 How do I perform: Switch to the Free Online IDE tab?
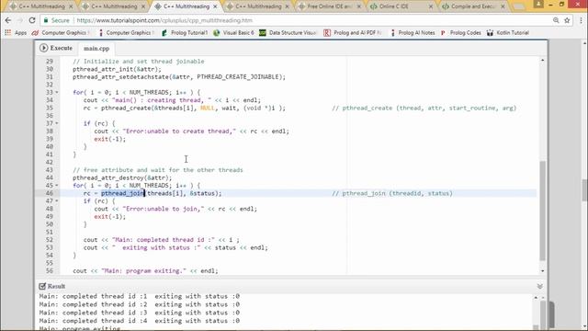pyautogui.click(x=329, y=6)
